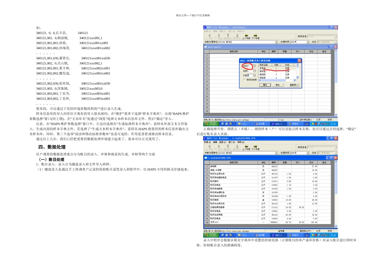The width and height of the screenshot is (386, 273).
Task: Open 处理年度 dropdown in AcntInput1 window
Action: point(308,42)
